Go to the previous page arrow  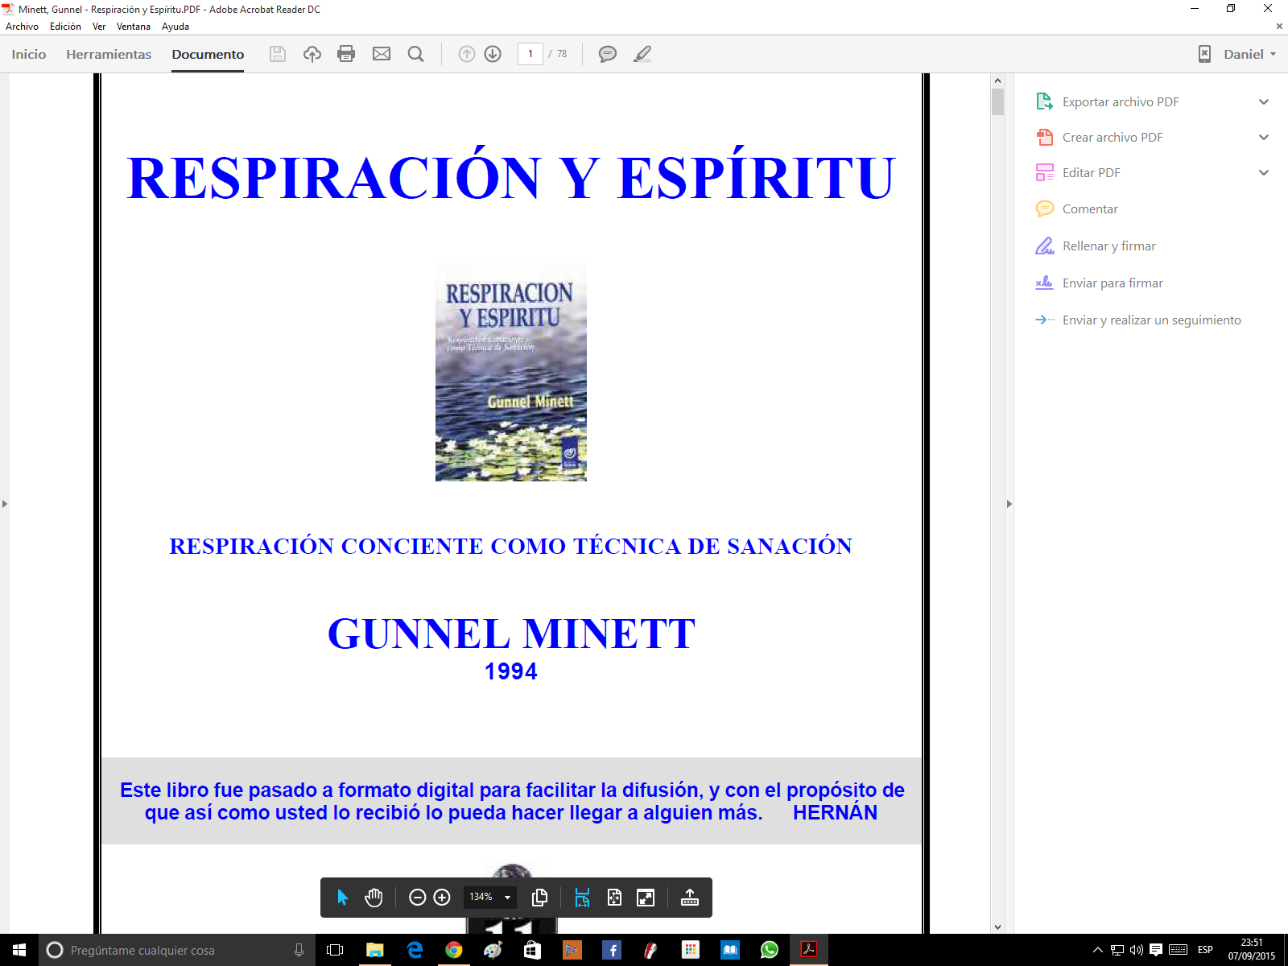click(467, 54)
